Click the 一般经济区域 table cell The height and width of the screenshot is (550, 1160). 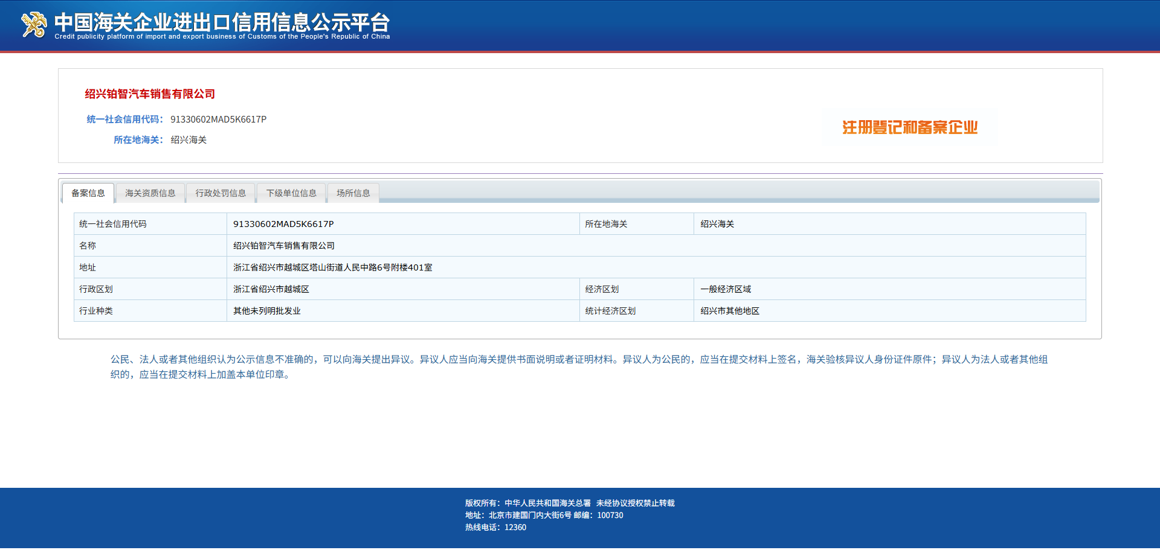(x=889, y=289)
